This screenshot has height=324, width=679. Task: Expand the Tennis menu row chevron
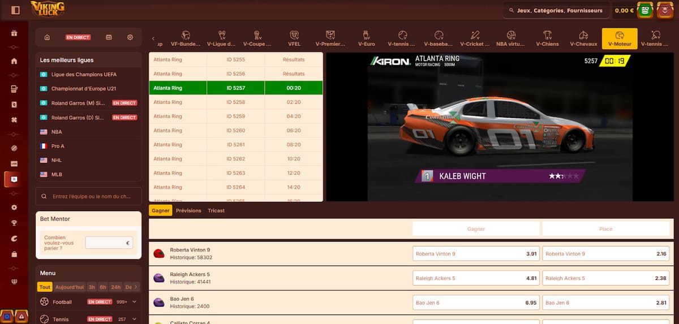135,319
